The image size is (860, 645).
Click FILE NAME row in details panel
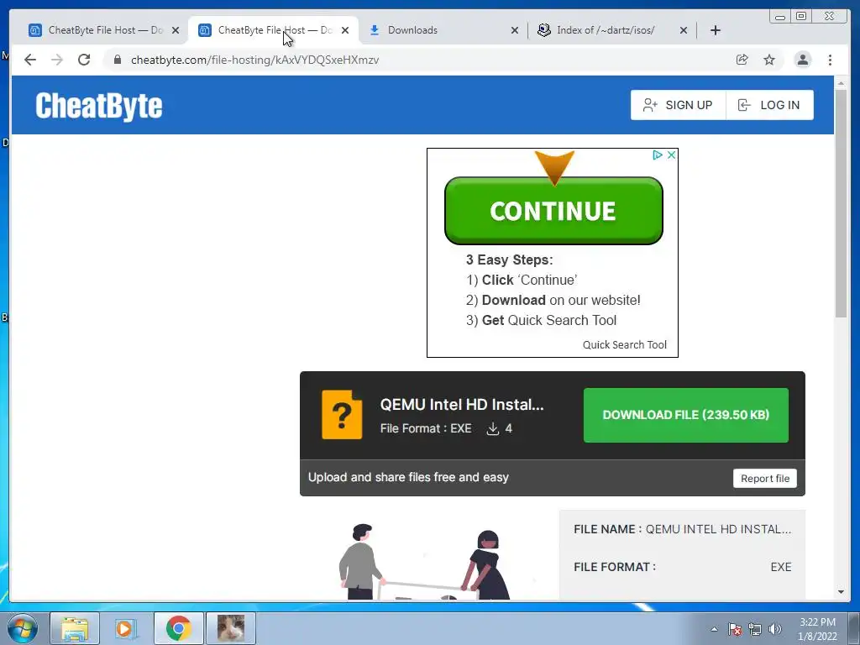pyautogui.click(x=682, y=529)
